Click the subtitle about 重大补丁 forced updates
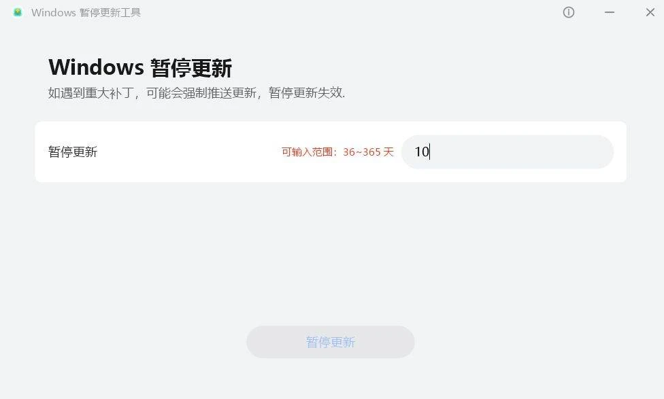 (197, 92)
